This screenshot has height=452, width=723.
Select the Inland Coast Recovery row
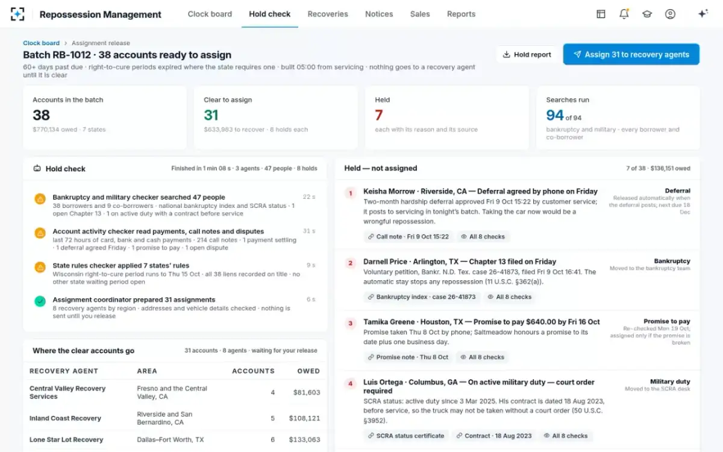coord(175,418)
